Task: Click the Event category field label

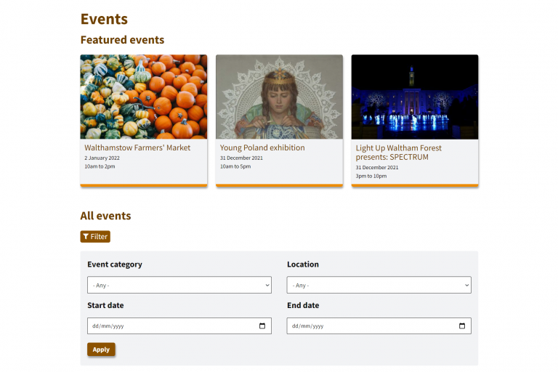Action: pyautogui.click(x=115, y=264)
